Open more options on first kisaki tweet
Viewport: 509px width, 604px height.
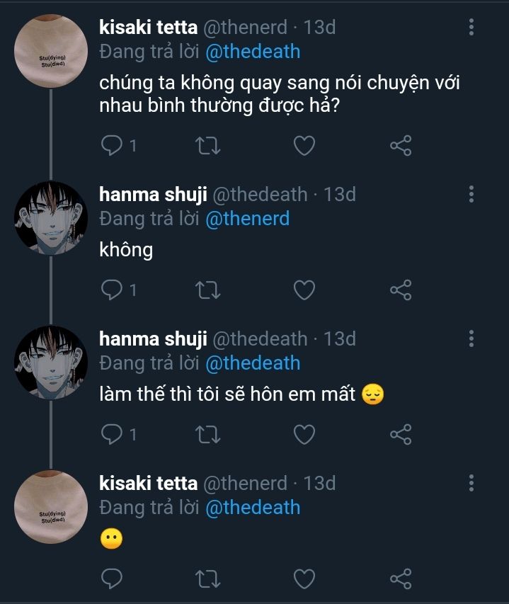point(471,28)
